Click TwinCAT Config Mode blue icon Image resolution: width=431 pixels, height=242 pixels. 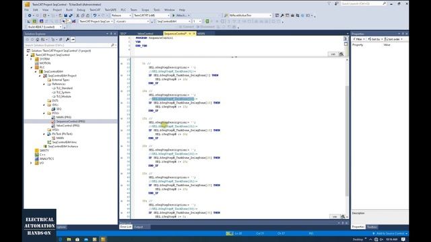[x=41, y=22]
